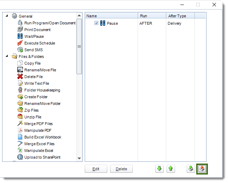
Task: Click the Upload to SharePoint globe icon
Action: pyautogui.click(x=20, y=157)
